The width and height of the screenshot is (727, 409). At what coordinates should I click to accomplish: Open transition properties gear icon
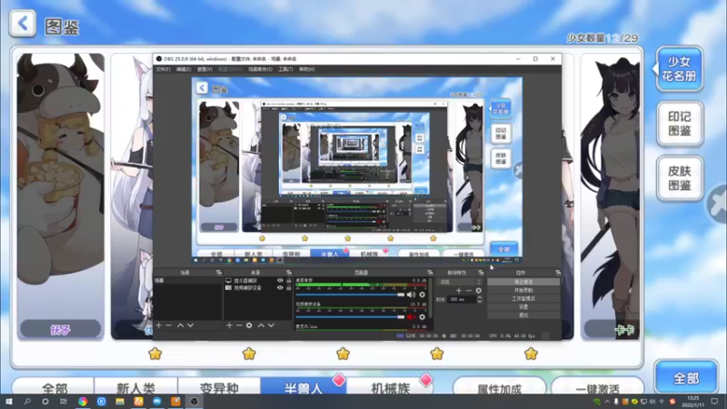pyautogui.click(x=479, y=290)
